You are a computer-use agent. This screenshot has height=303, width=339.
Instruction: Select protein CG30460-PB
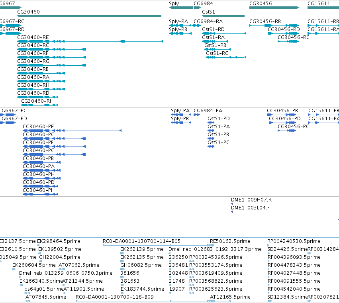[42, 162]
